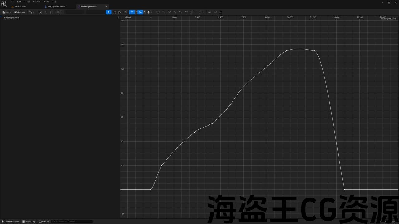The width and height of the screenshot is (399, 224).
Task: Click the straighten tangents icon
Action: click(x=215, y=12)
